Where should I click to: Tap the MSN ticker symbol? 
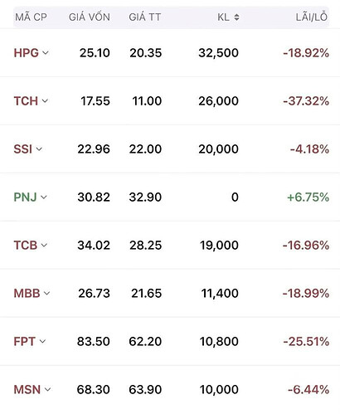click(27, 390)
